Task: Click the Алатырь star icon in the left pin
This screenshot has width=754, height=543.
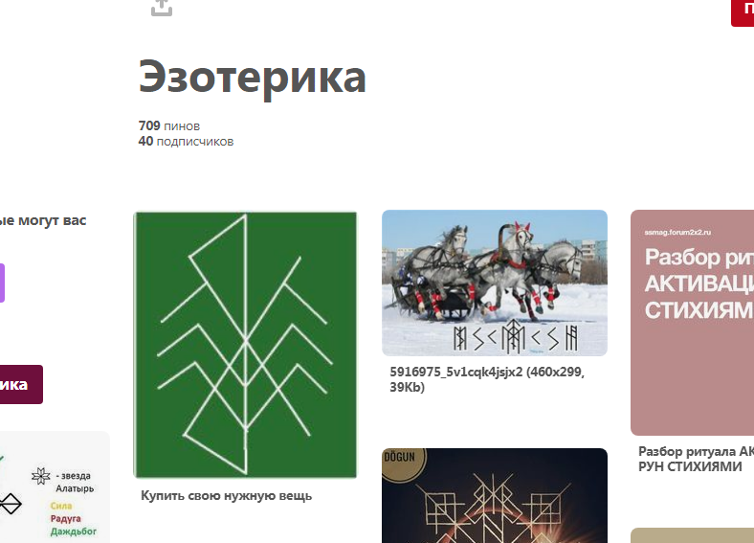Action: coord(41,476)
